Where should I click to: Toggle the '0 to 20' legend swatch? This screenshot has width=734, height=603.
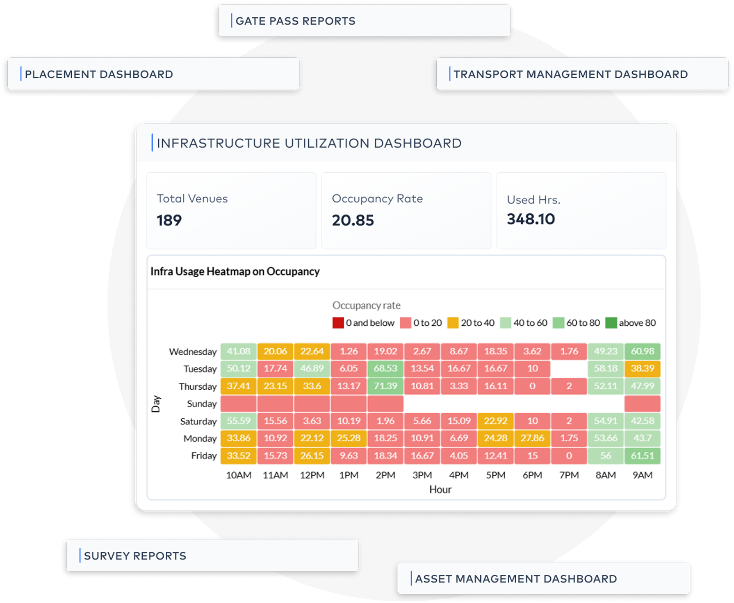406,323
